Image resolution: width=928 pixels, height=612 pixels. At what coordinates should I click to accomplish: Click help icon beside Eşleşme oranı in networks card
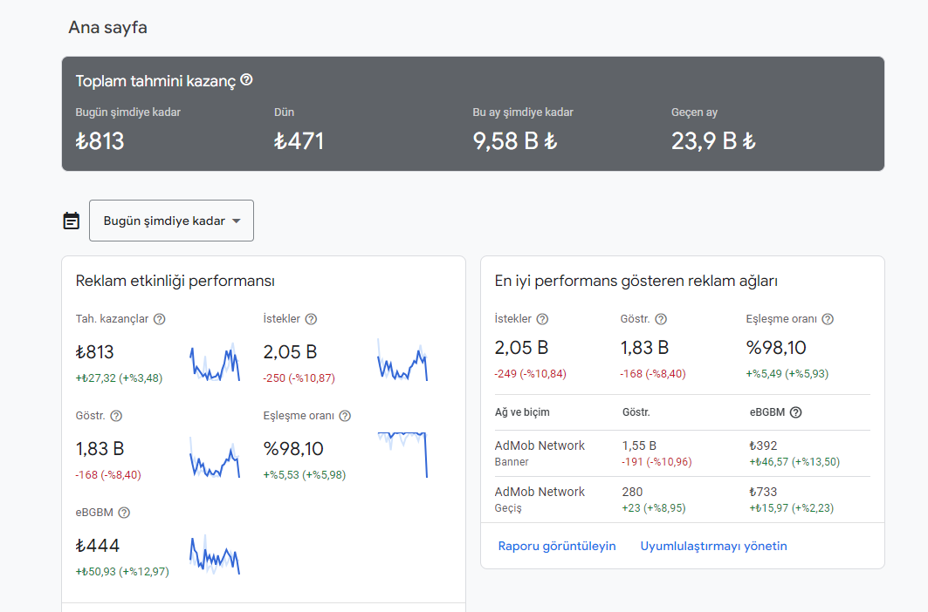coord(828,319)
